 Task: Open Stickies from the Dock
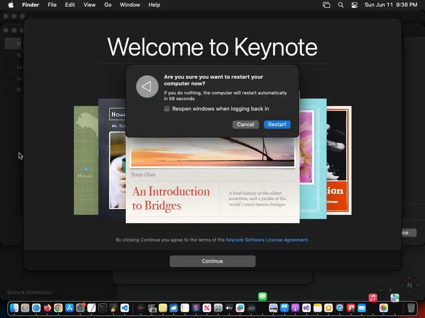coord(163,308)
